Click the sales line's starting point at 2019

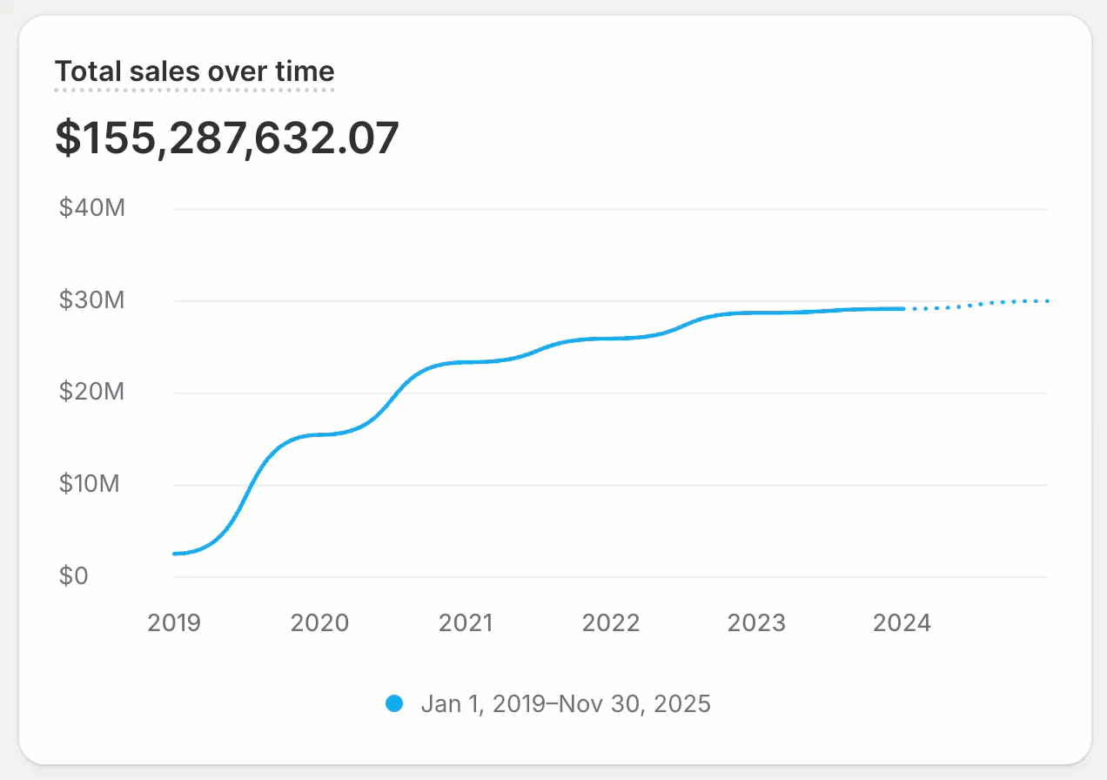[x=175, y=554]
